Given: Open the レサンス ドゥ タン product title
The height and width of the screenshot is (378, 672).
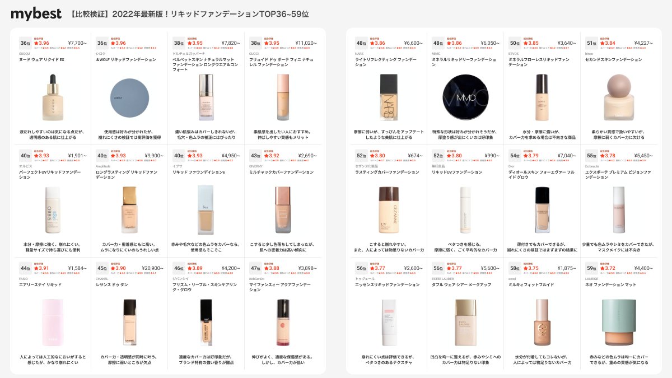Looking at the screenshot, I should tap(112, 284).
